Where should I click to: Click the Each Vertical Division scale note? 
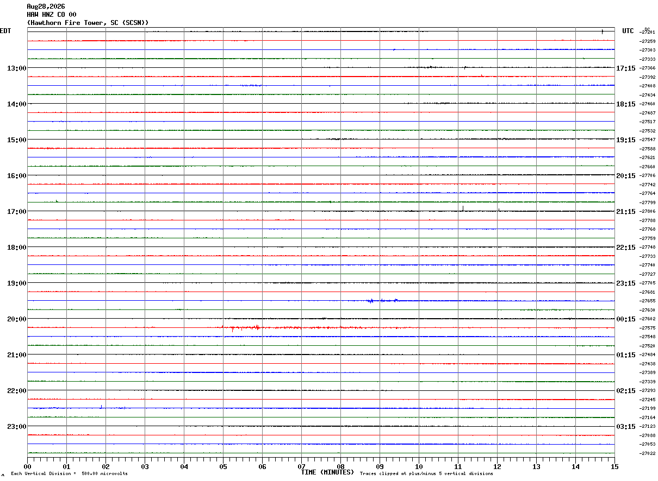click(x=69, y=474)
